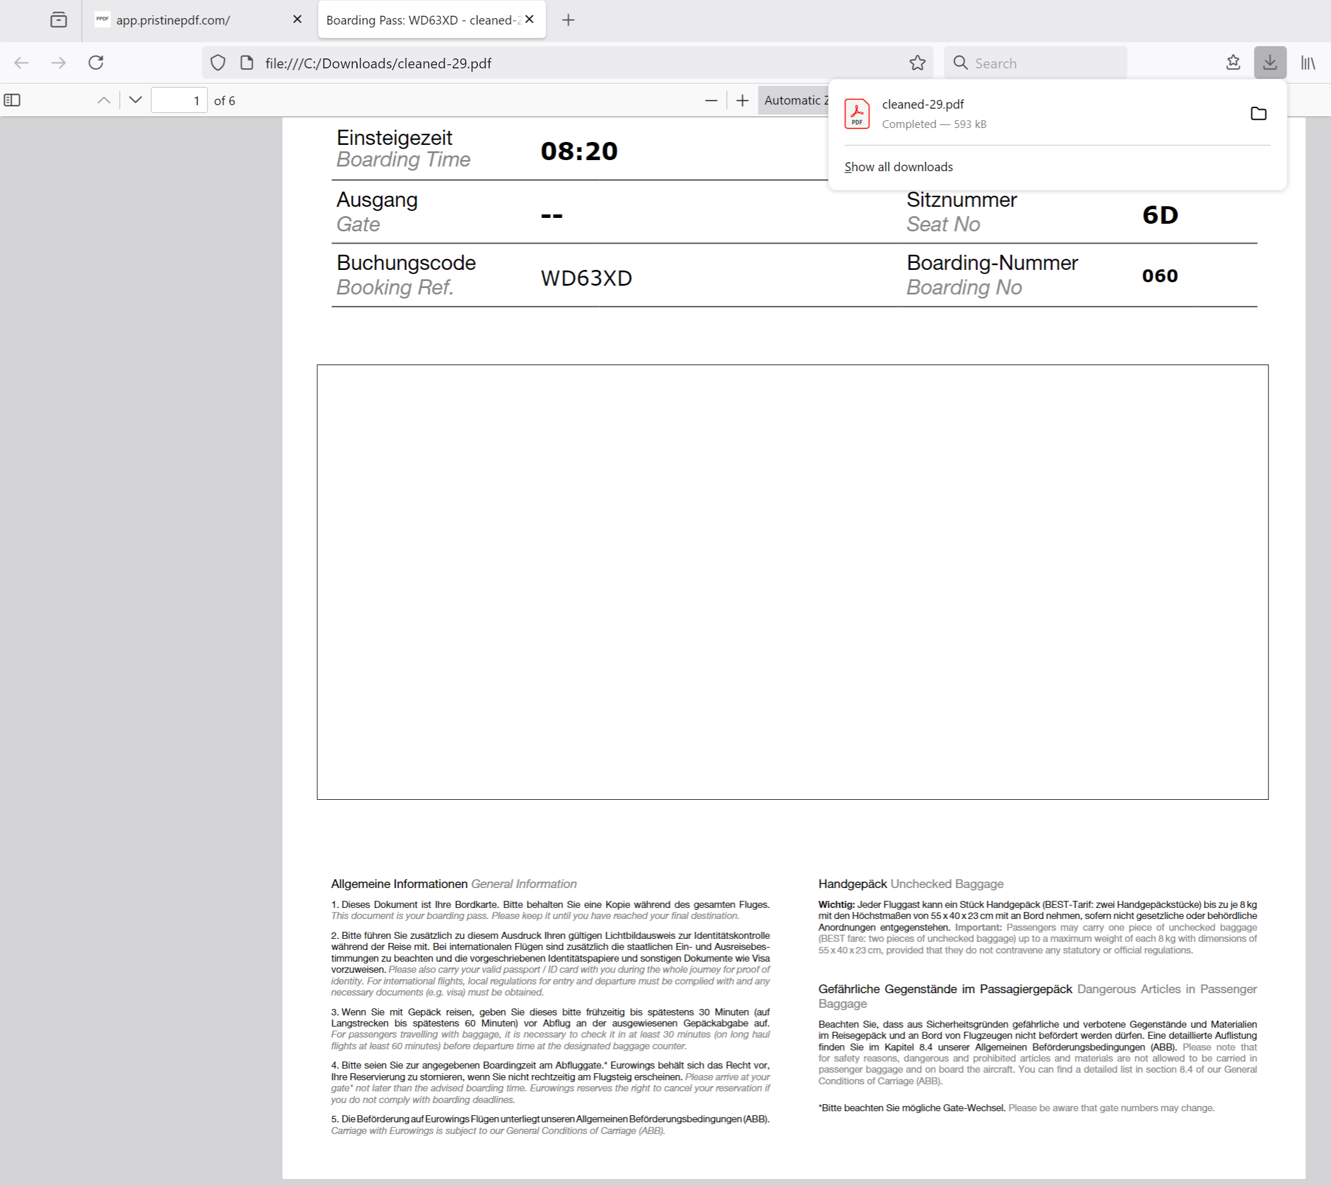Viewport: 1331px width, 1186px height.
Task: Reload the current PDF page
Action: (96, 63)
